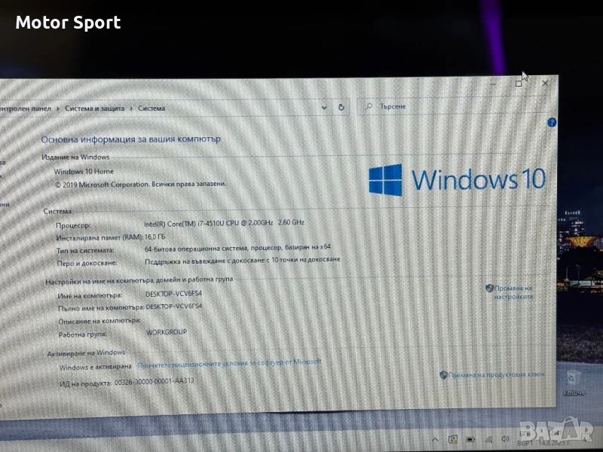Select the Система breadcrumb item
The width and height of the screenshot is (603, 452).
point(152,108)
